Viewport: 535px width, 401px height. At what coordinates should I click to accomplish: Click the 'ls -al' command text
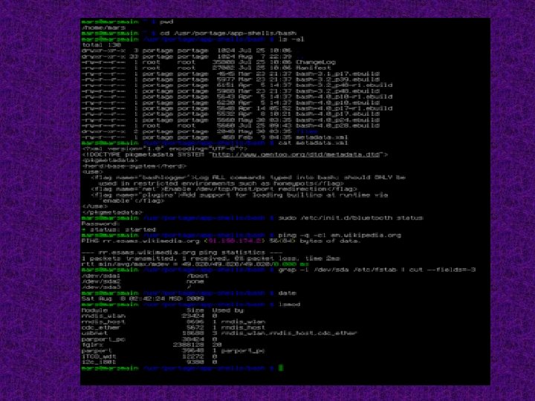tap(291, 39)
